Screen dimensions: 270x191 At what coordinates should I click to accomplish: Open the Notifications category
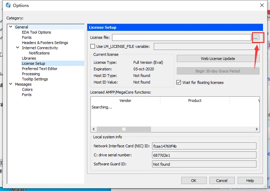click(x=39, y=53)
